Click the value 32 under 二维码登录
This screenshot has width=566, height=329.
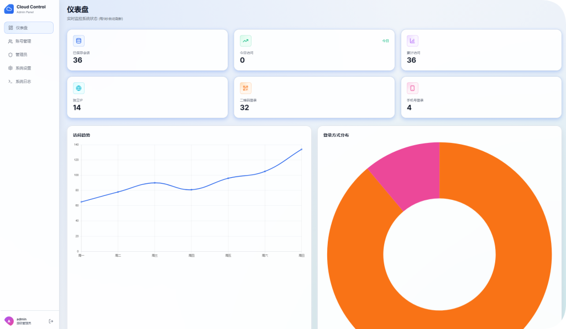point(244,108)
